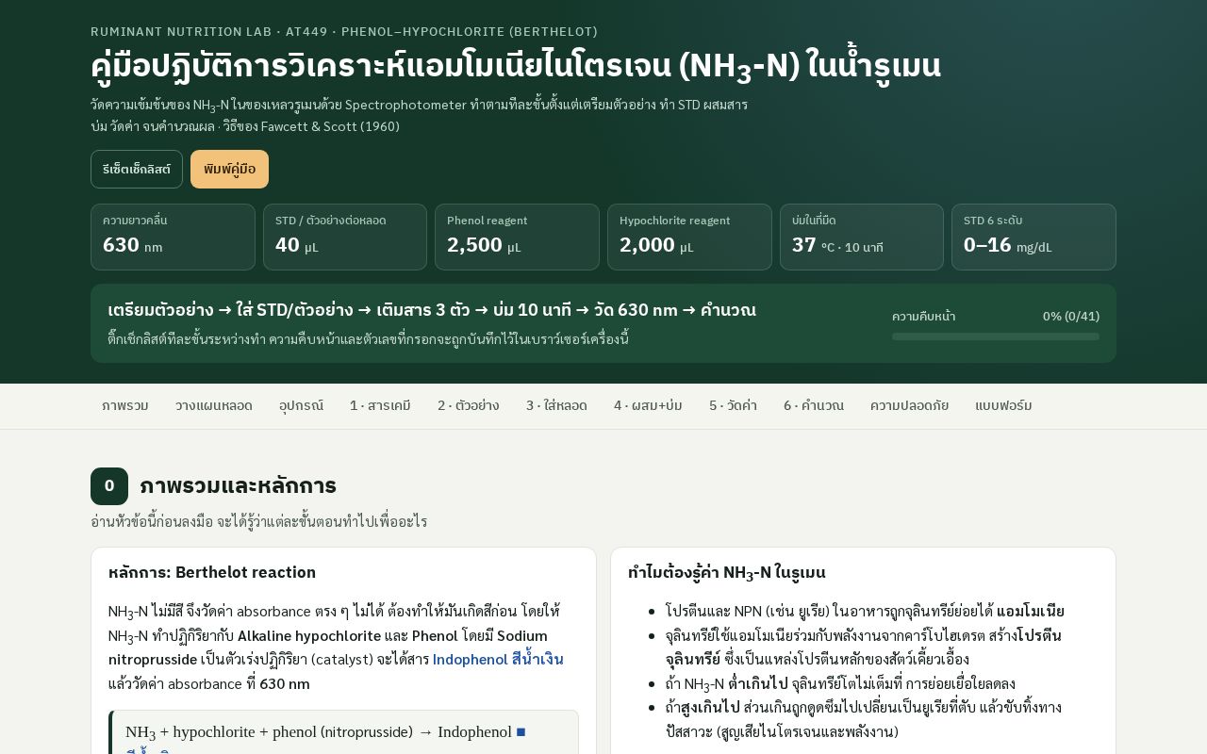Click the section number 0 badge
This screenshot has height=754, width=1207.
(109, 486)
